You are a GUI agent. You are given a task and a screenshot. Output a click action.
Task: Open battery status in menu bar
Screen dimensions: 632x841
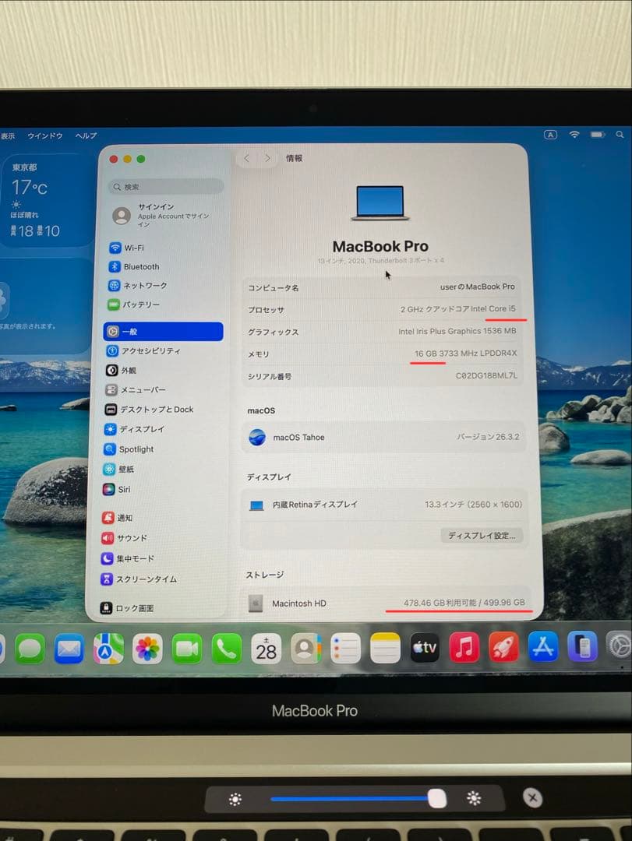click(598, 135)
